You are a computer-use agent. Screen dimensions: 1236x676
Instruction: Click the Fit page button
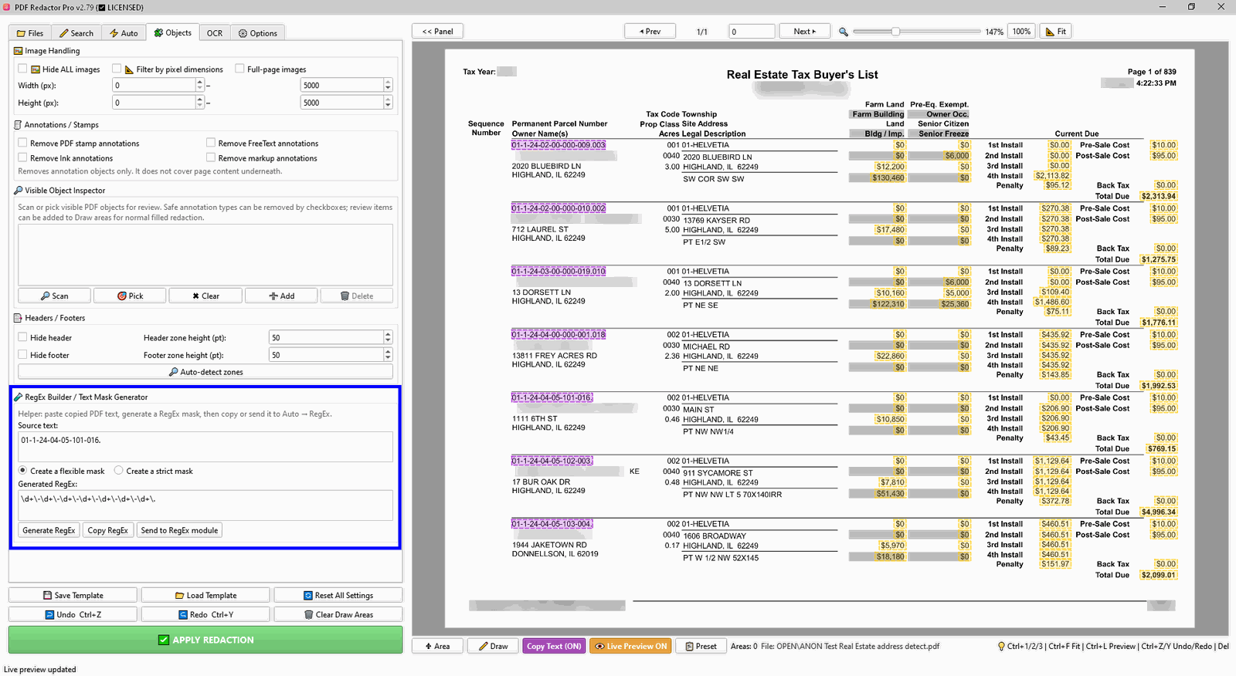[x=1056, y=32]
